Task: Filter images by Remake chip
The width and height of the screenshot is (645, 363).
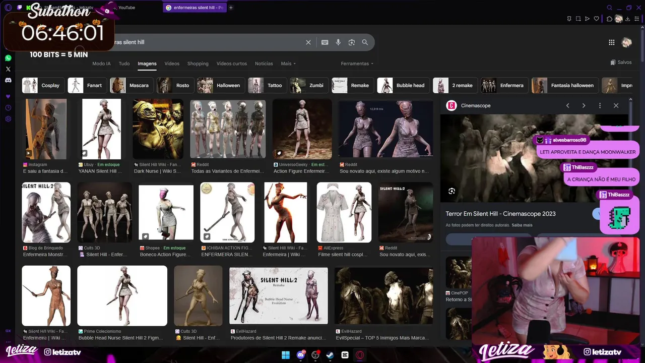Action: click(353, 85)
